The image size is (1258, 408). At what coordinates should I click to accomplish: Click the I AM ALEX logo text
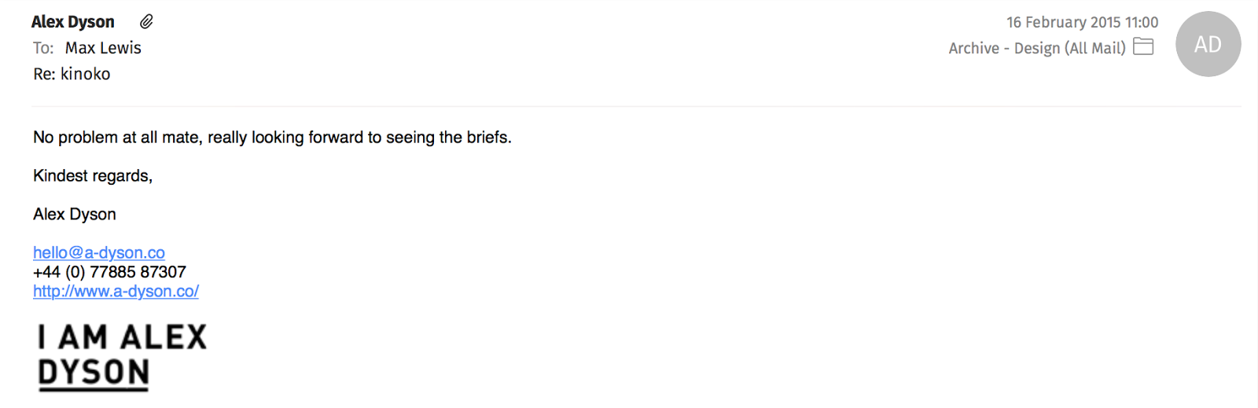(122, 337)
